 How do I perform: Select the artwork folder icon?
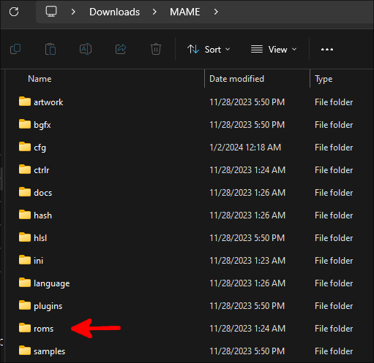pos(25,102)
